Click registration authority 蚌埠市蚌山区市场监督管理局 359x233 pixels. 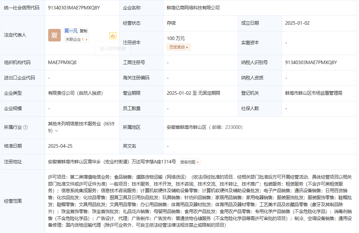314,93
